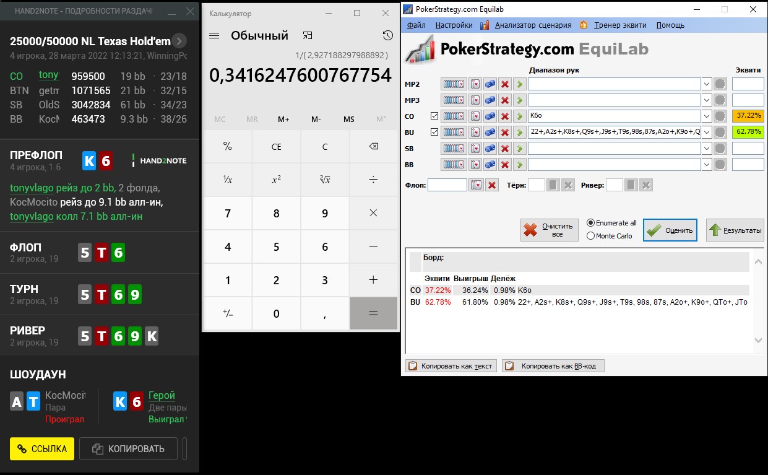Click next-hand arrow in Hand2Note header
This screenshot has height=475, width=768.
[179, 41]
